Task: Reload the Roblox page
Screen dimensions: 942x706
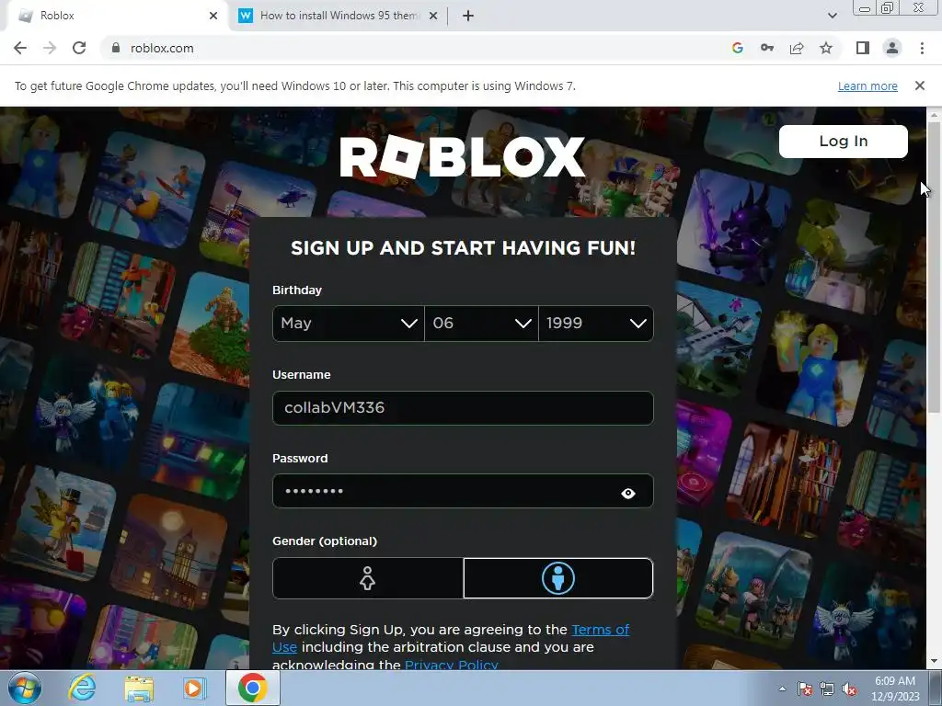Action: tap(79, 48)
